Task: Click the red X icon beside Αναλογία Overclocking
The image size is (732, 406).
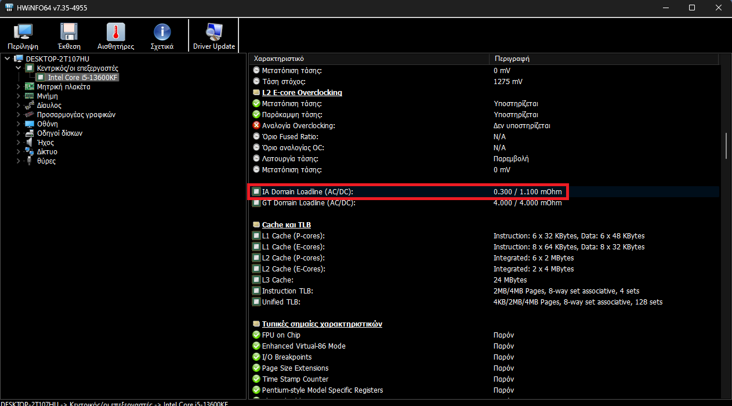Action: point(256,125)
